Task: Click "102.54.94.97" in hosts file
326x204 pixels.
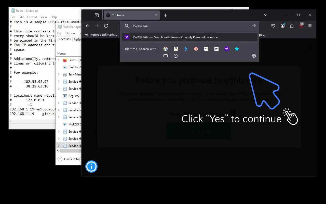Action: (36, 82)
